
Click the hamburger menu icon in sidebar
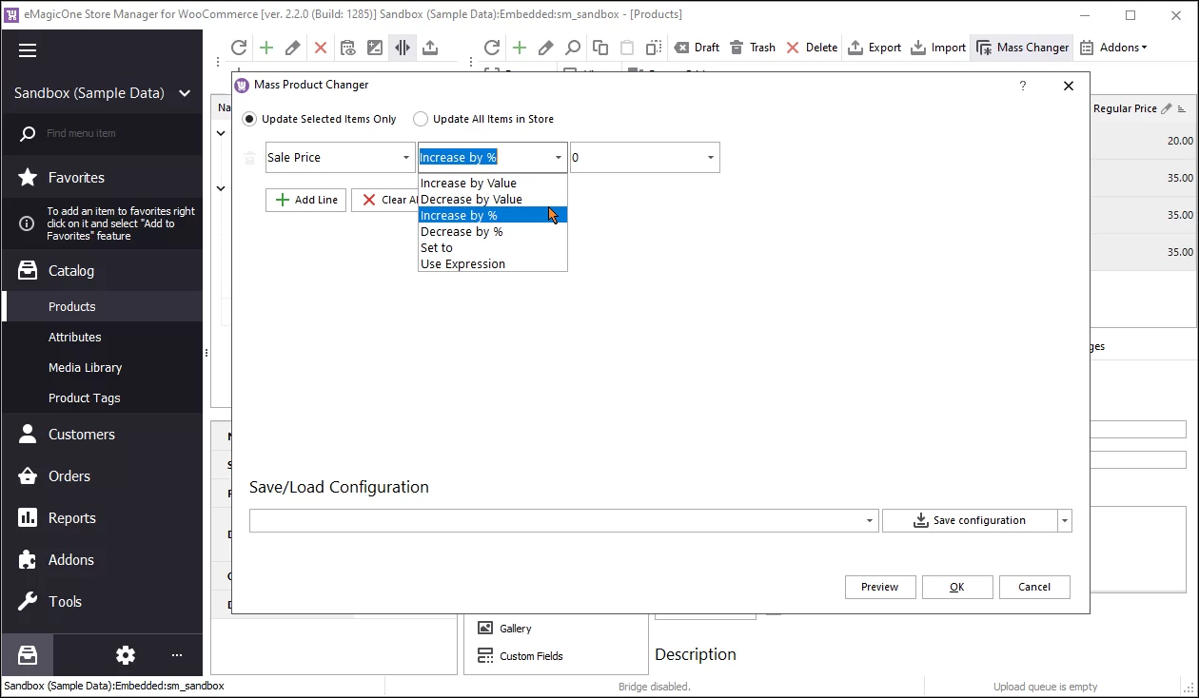pyautogui.click(x=28, y=50)
